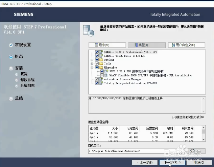
Task: Uncheck STEP 7 V5.4 SP5 project migration
Action: [102, 71]
